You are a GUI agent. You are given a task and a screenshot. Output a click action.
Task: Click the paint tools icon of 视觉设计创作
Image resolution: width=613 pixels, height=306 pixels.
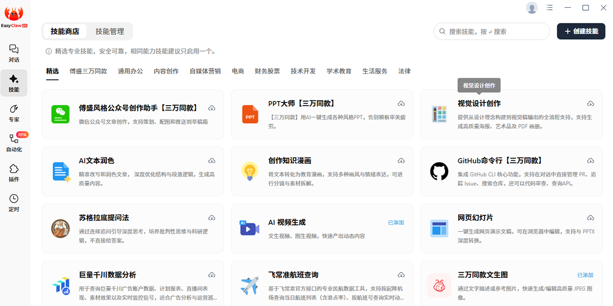point(439,114)
